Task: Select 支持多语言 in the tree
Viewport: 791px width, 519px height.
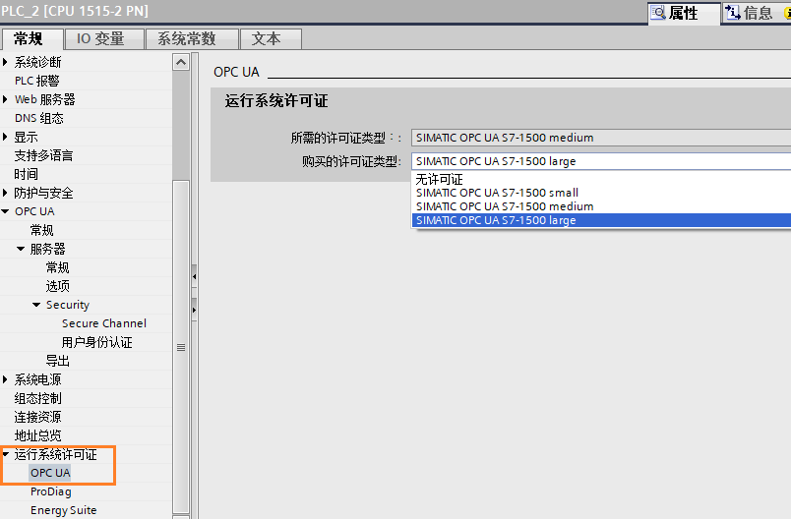Action: 43,155
